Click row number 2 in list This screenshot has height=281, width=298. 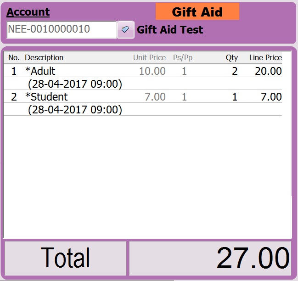click(x=14, y=97)
